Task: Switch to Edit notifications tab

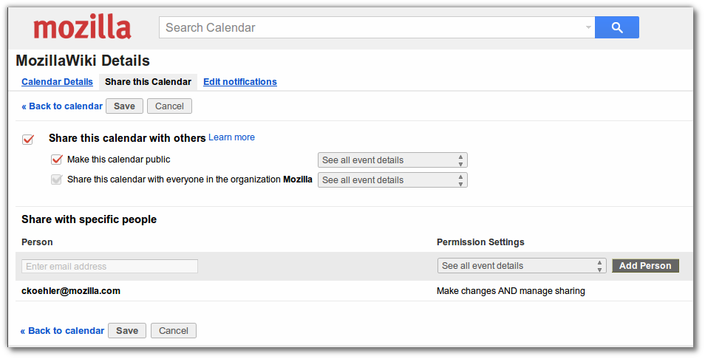Action: (240, 82)
